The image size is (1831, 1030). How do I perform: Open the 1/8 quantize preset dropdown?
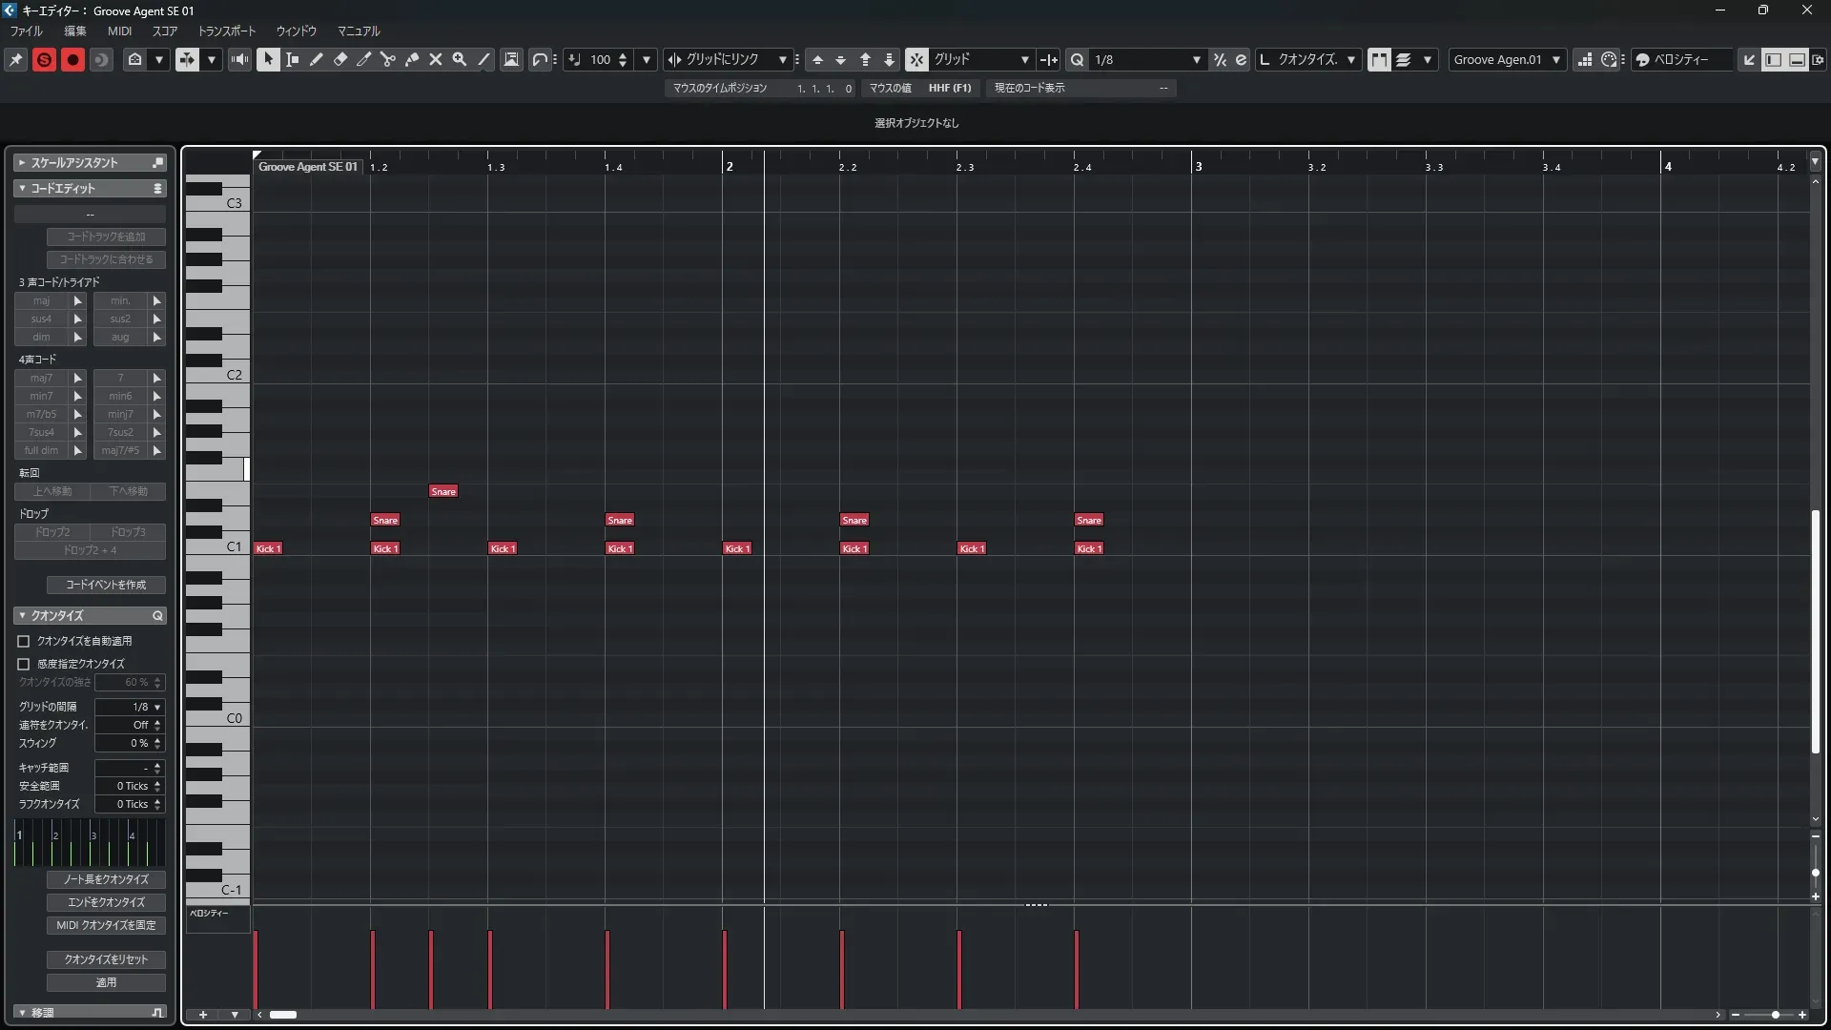1196,59
